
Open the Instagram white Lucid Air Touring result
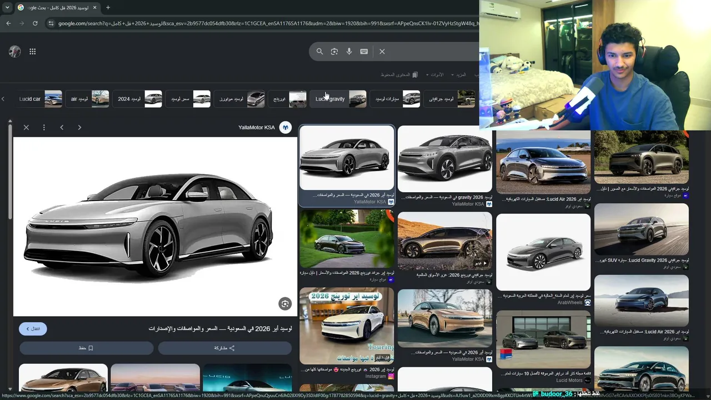(x=347, y=326)
